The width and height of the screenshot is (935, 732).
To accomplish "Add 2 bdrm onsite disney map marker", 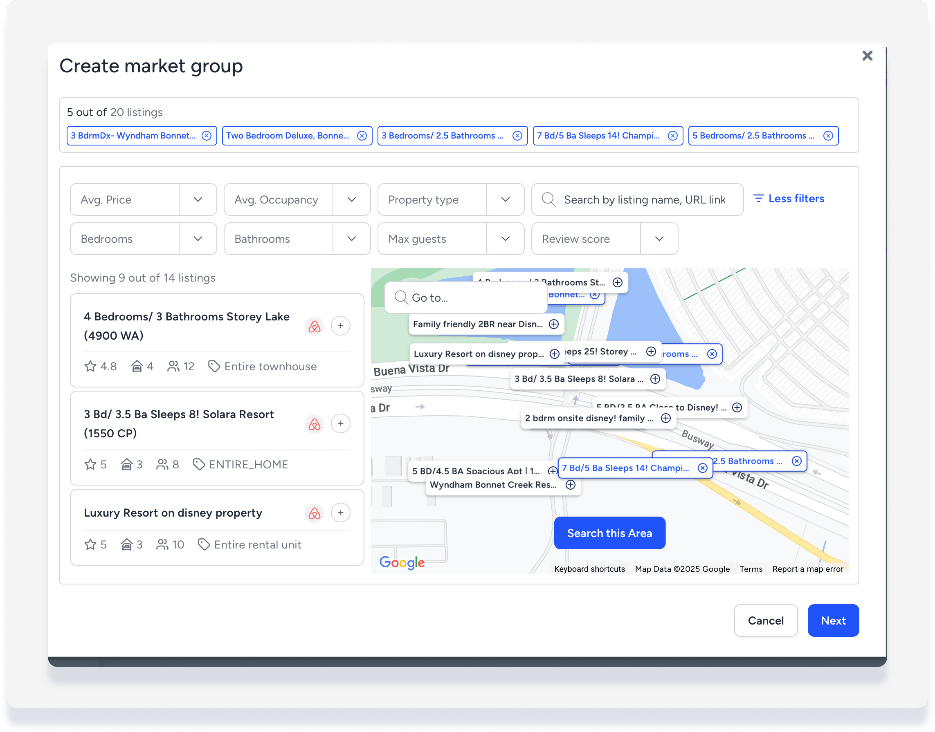I will point(665,418).
